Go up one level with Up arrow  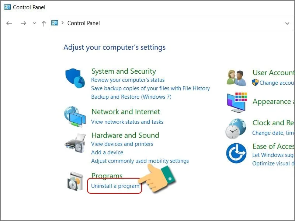[44, 23]
